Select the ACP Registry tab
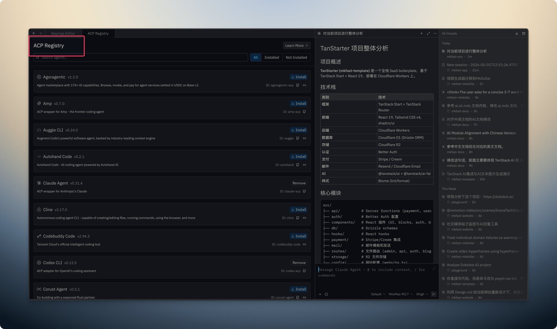Image resolution: width=557 pixels, height=329 pixels. (98, 33)
